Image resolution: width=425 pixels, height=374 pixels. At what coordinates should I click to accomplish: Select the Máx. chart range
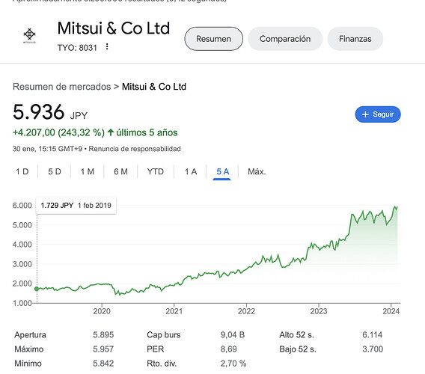point(257,171)
